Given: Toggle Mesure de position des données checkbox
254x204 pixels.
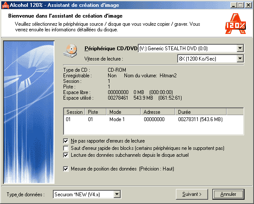Looking at the screenshot, I should pyautogui.click(x=66, y=169).
